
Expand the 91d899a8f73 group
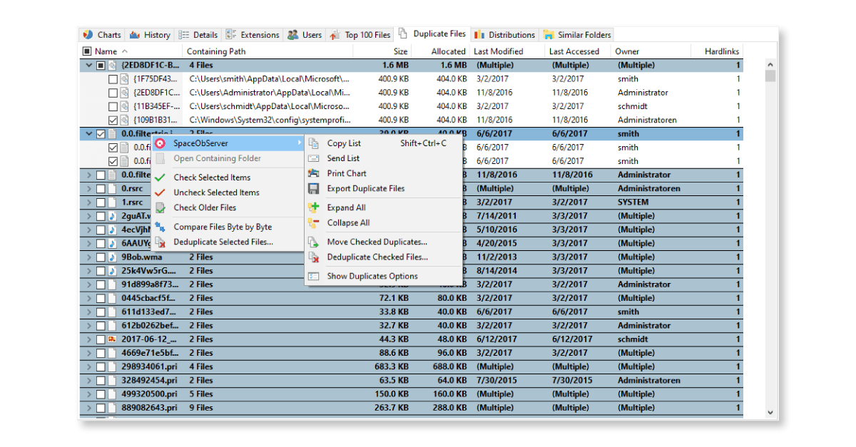point(89,284)
